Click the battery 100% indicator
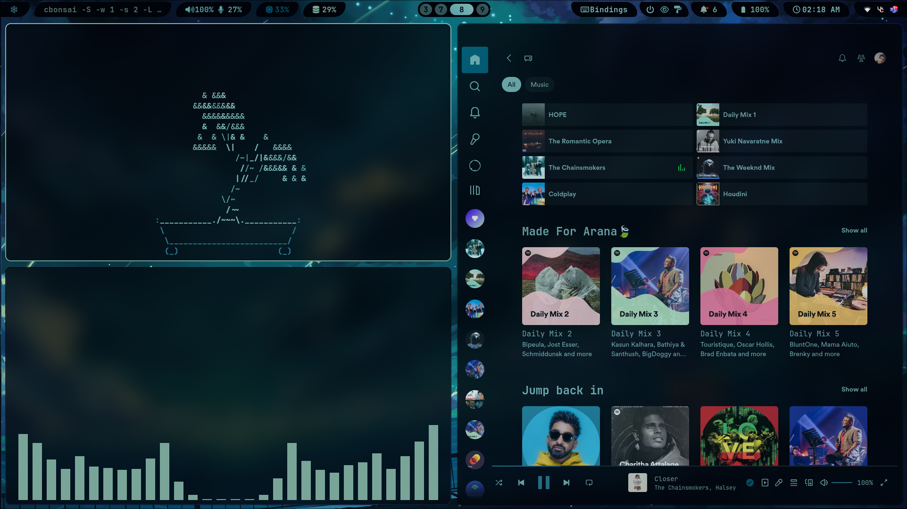Screen dimensions: 907x509 (x=755, y=9)
